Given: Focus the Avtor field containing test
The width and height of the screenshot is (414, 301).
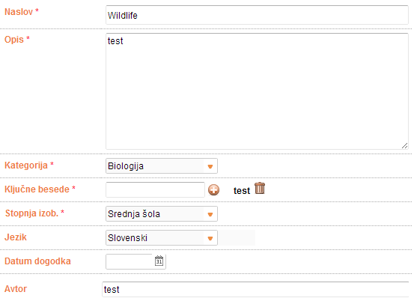Looking at the screenshot, I should click(x=255, y=289).
